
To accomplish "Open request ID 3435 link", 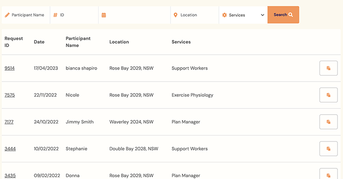I will [x=10, y=175].
